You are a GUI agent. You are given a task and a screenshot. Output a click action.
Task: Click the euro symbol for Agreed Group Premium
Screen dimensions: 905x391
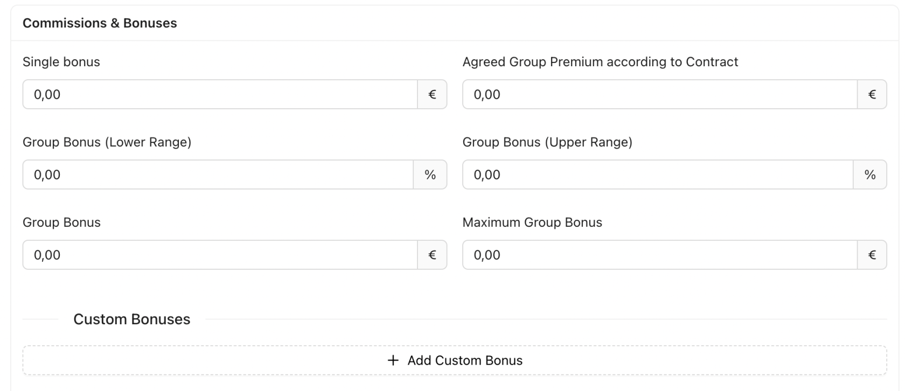coord(872,94)
